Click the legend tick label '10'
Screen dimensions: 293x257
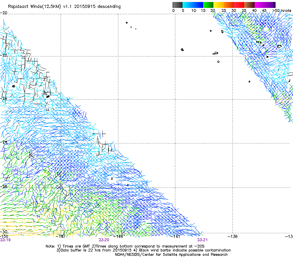point(194,11)
